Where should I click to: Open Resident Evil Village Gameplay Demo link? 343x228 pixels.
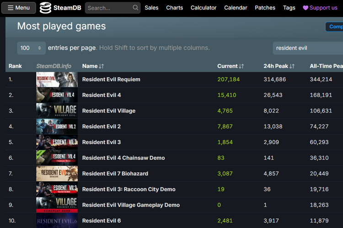coord(131,205)
